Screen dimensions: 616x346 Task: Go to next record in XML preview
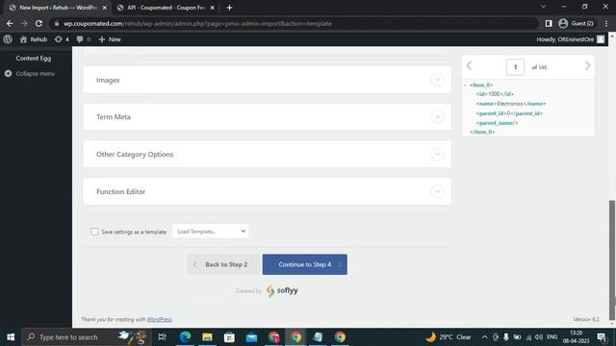click(587, 66)
